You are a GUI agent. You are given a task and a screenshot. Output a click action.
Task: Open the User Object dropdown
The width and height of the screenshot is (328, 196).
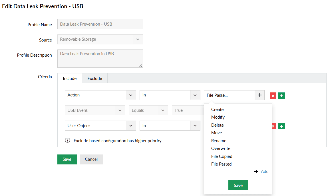tap(131, 126)
